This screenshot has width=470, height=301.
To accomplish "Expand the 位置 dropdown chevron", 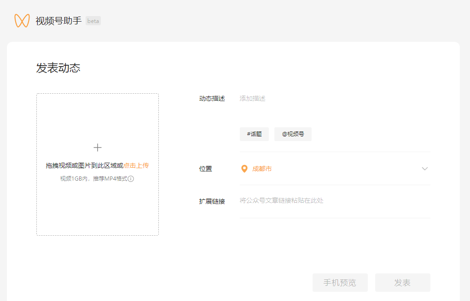I will 425,169.
